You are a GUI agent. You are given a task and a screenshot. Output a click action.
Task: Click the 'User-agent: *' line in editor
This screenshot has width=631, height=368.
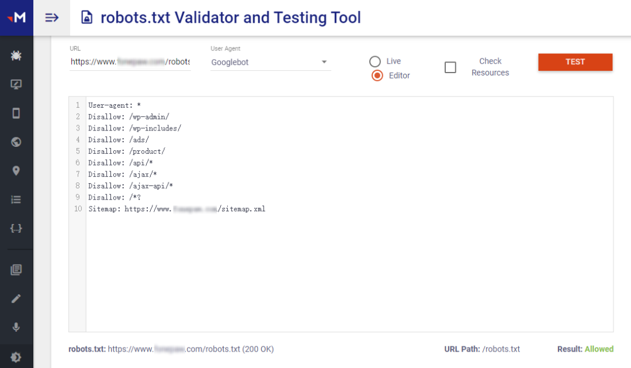(115, 105)
